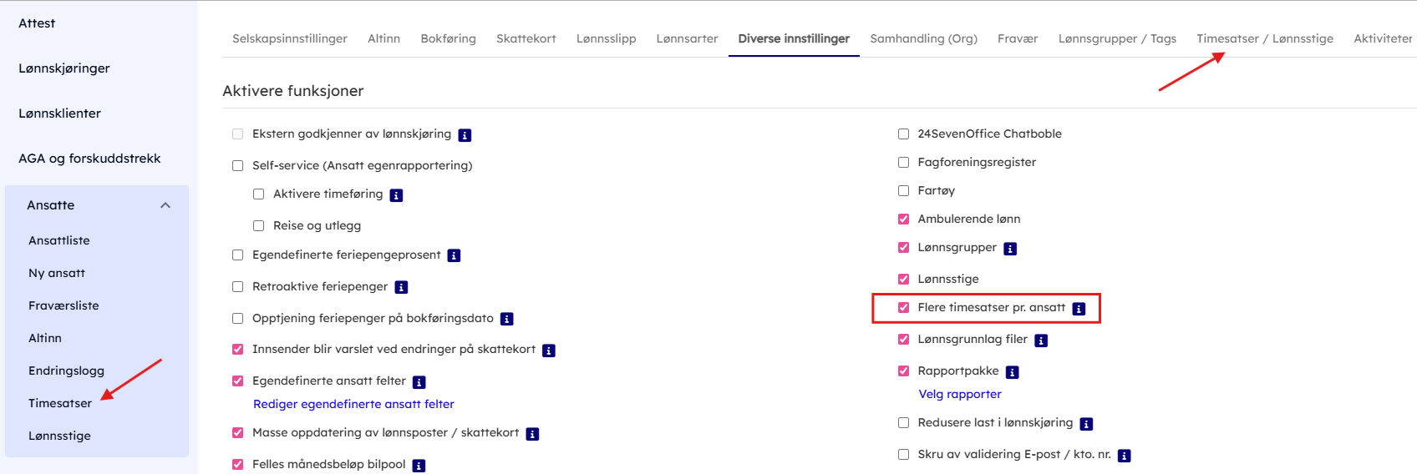
Task: Go to Lønnskjøringer in left menu
Action: coord(64,68)
